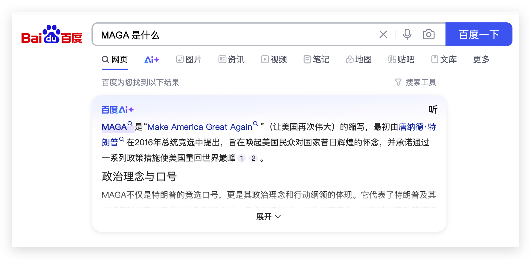Switch to the Ai+ tab
The width and height of the screenshot is (531, 259).
pos(152,60)
